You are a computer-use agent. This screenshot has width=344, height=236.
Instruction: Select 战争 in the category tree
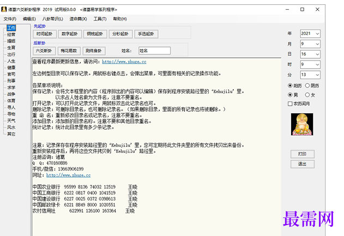pyautogui.click(x=11, y=94)
